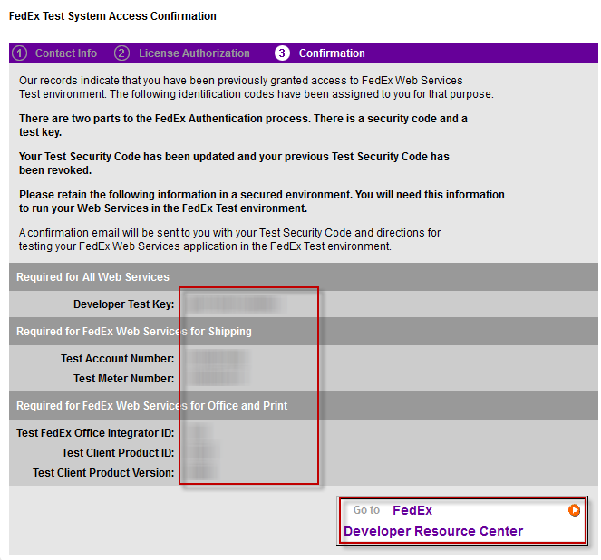Click the 'FedEx Test System Access Confirmation' title
This screenshot has height=560, width=601.
click(112, 16)
